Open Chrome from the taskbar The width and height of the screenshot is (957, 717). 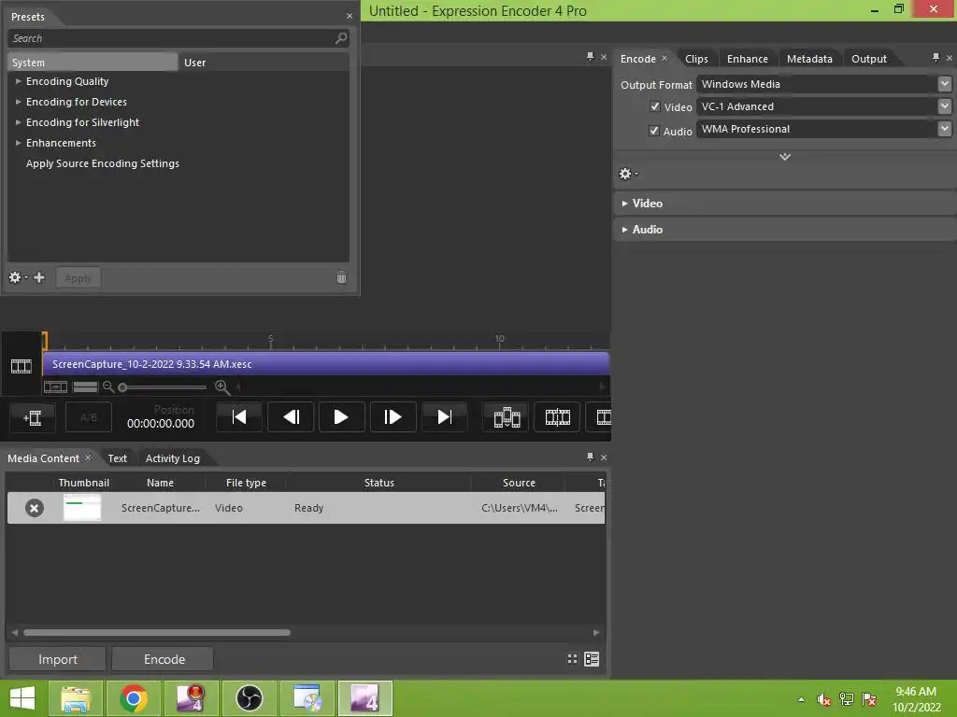pyautogui.click(x=134, y=698)
